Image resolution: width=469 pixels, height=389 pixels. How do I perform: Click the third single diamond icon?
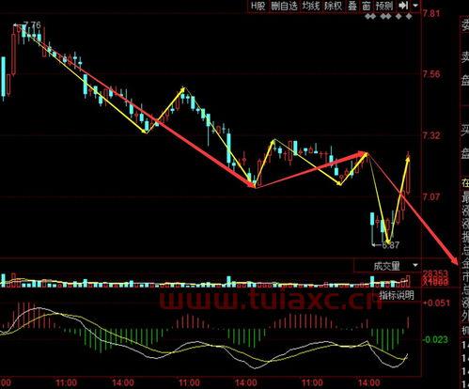[399, 16]
